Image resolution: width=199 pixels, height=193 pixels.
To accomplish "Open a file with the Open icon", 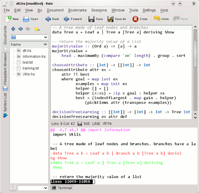I will 26,19.
